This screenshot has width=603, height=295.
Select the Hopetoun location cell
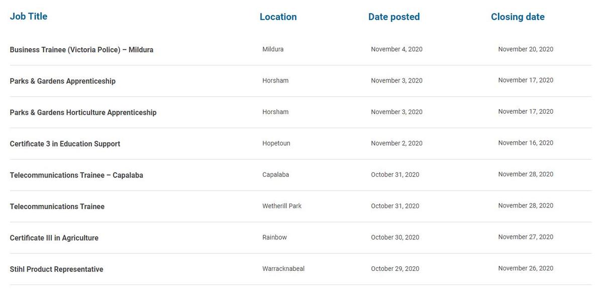(276, 143)
